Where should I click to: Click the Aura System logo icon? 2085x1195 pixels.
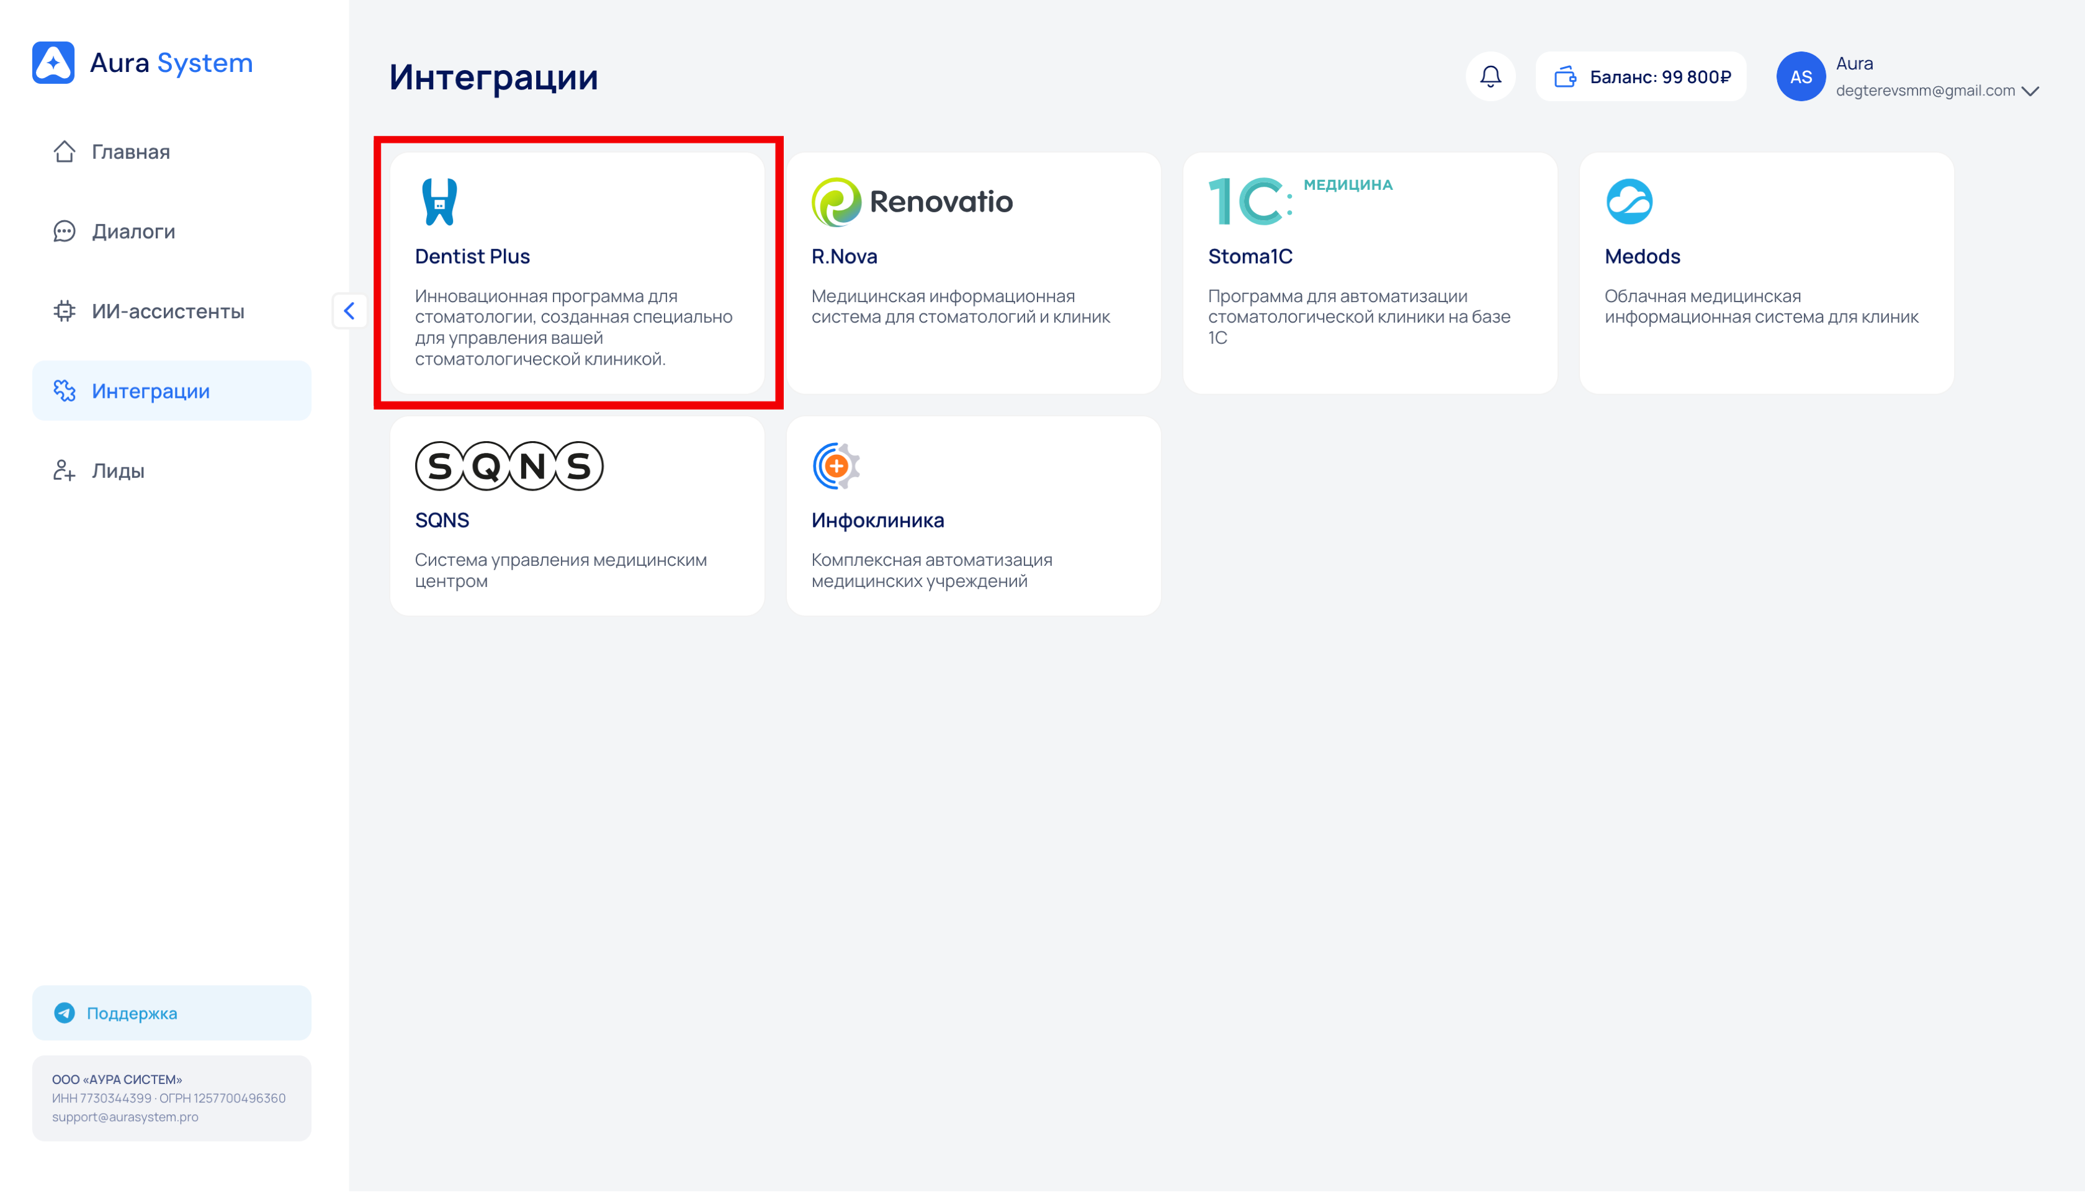tap(53, 63)
